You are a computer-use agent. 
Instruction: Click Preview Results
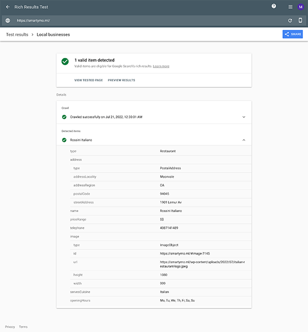click(122, 80)
